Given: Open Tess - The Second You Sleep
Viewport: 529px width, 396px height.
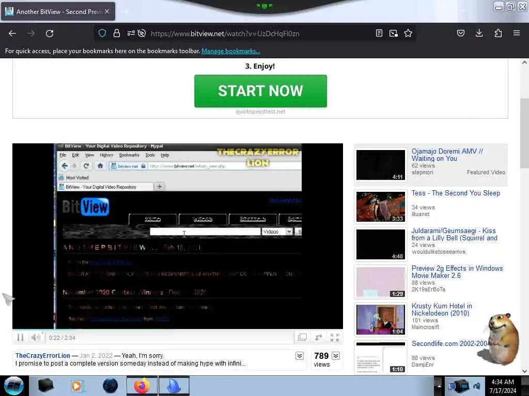Looking at the screenshot, I should pos(456,193).
